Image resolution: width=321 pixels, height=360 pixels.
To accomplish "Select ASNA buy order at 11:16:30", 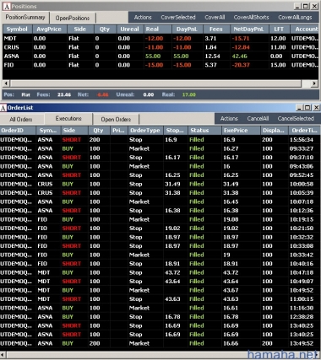I will 160,308.
